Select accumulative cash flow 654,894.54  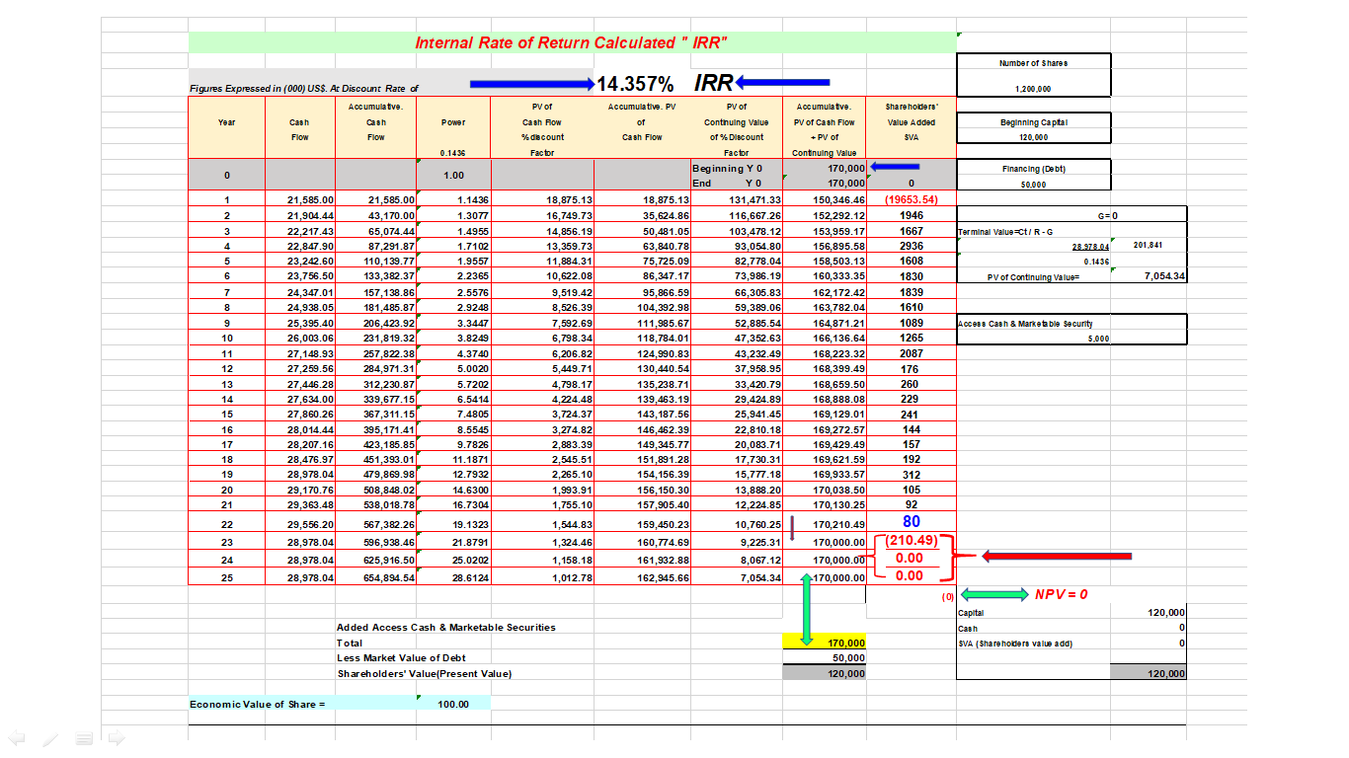click(388, 576)
